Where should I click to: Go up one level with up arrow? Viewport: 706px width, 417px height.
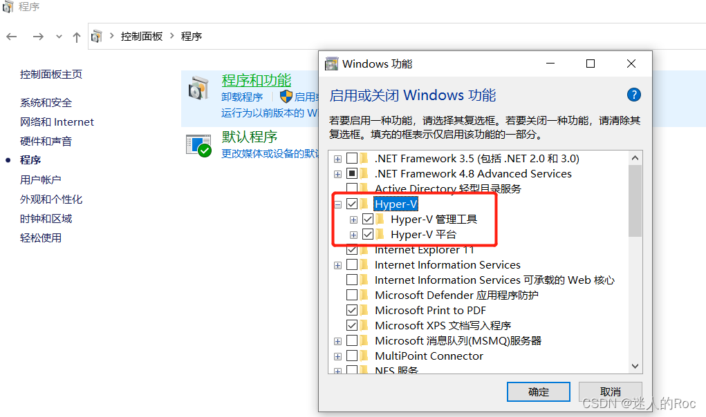pos(77,37)
